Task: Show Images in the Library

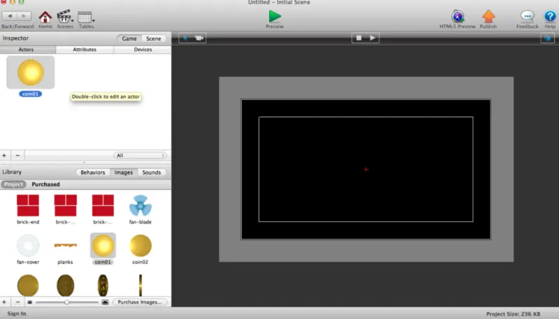Action: point(124,172)
